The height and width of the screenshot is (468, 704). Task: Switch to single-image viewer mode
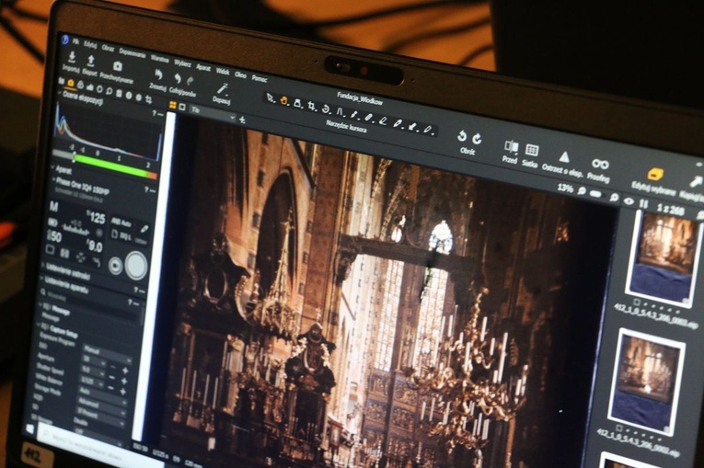[182, 107]
